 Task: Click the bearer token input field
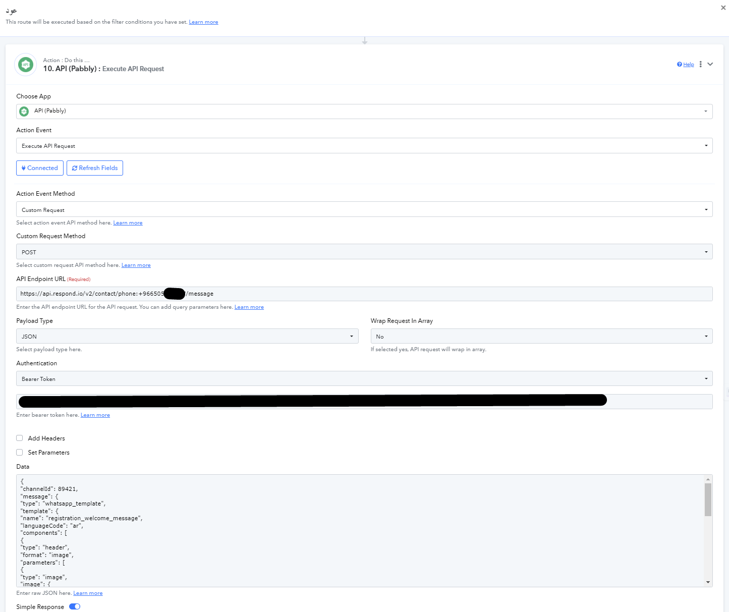(x=364, y=402)
